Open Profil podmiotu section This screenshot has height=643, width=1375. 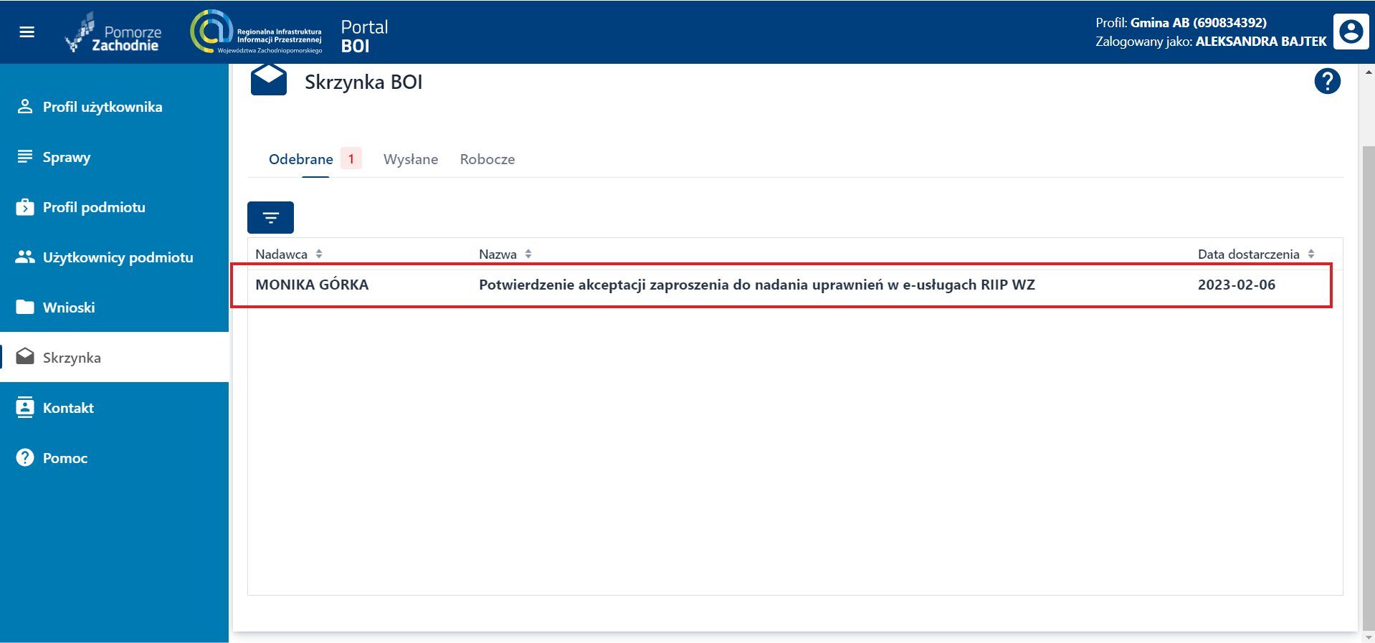point(93,207)
